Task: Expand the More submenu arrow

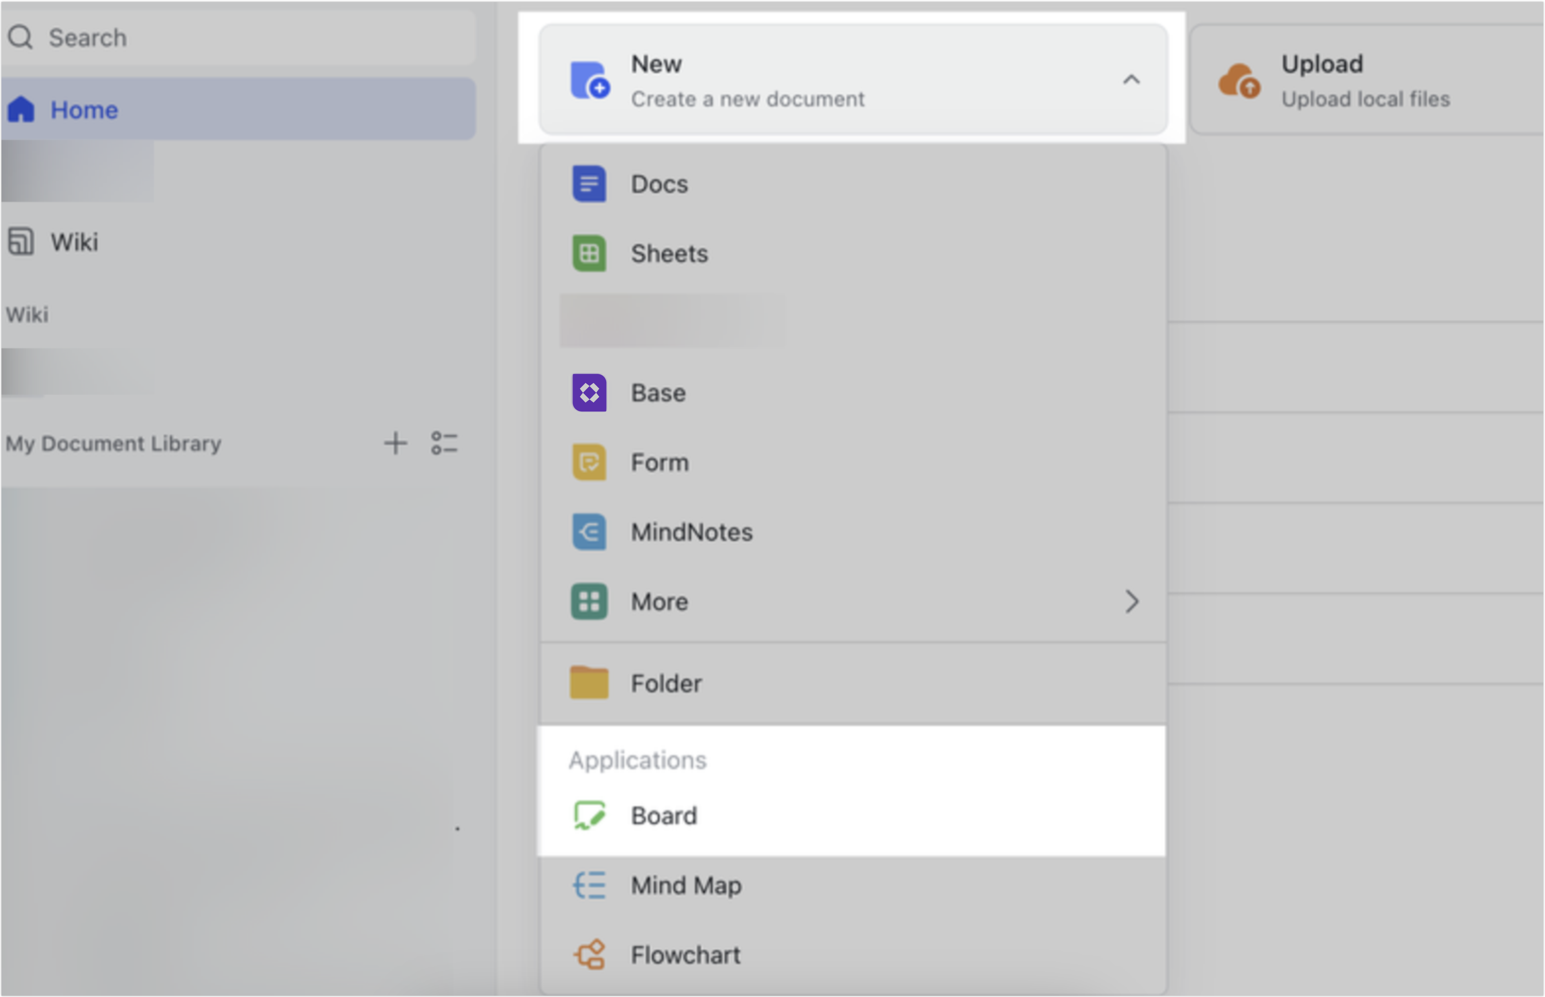Action: coord(1131,601)
